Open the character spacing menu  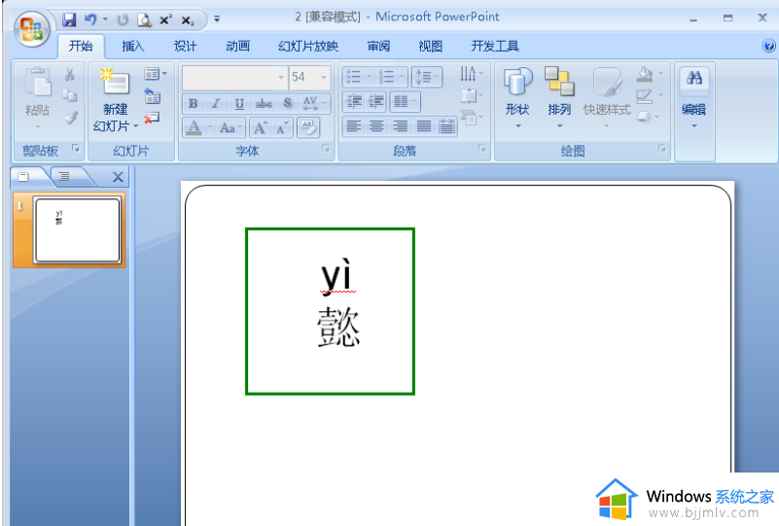[x=314, y=103]
